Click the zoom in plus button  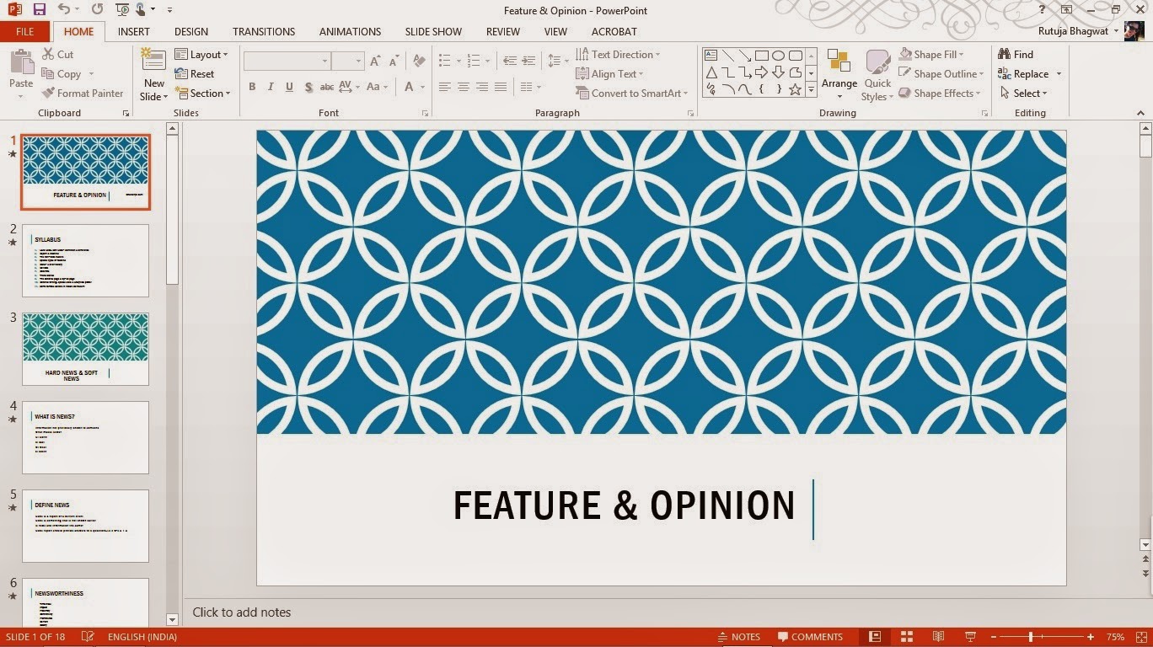[1091, 637]
